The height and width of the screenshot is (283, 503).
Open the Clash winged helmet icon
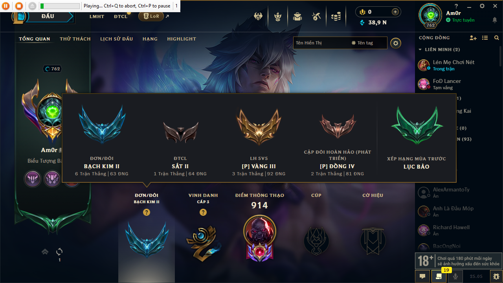pos(258,17)
